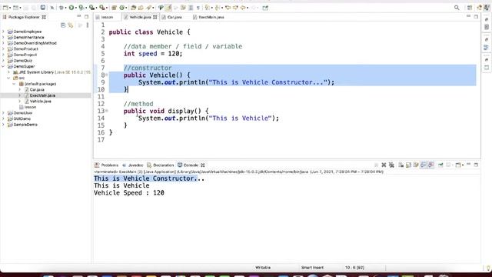The height and width of the screenshot is (277, 492).
Task: Select Vehicle.java in Package Explorer
Action: (x=40, y=101)
